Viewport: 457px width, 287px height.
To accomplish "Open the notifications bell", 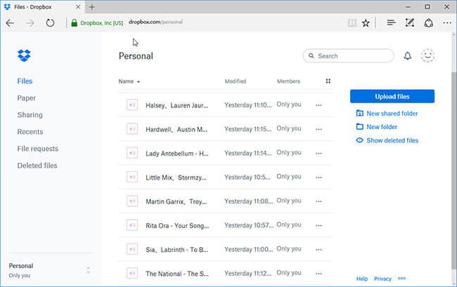I will click(x=407, y=56).
